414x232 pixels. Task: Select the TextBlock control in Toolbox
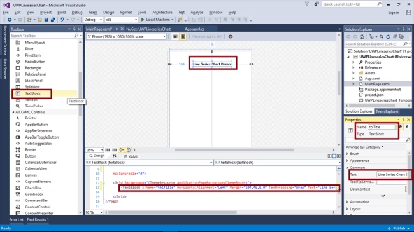click(32, 93)
